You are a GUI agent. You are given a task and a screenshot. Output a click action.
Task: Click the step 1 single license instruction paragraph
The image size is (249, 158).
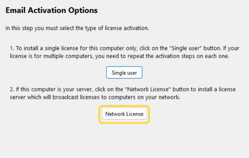pyautogui.click(x=124, y=52)
